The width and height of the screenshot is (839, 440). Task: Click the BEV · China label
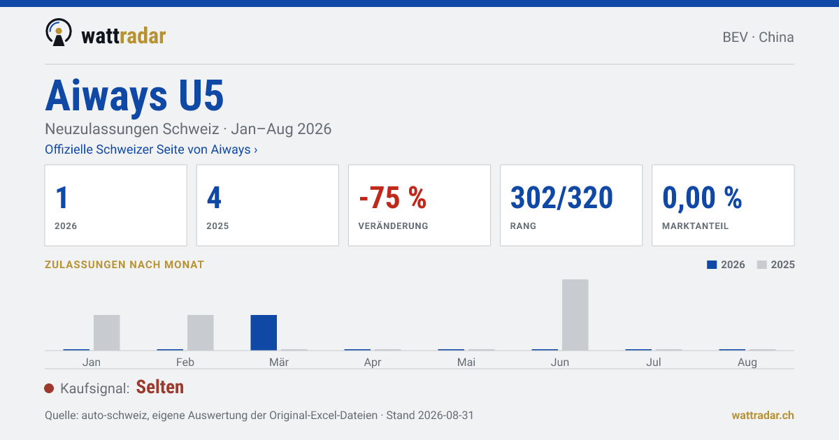(x=758, y=37)
